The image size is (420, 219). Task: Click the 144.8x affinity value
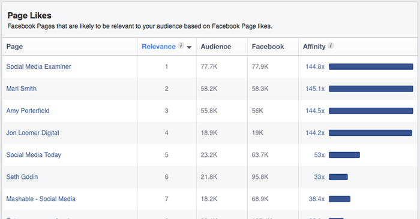click(x=315, y=66)
